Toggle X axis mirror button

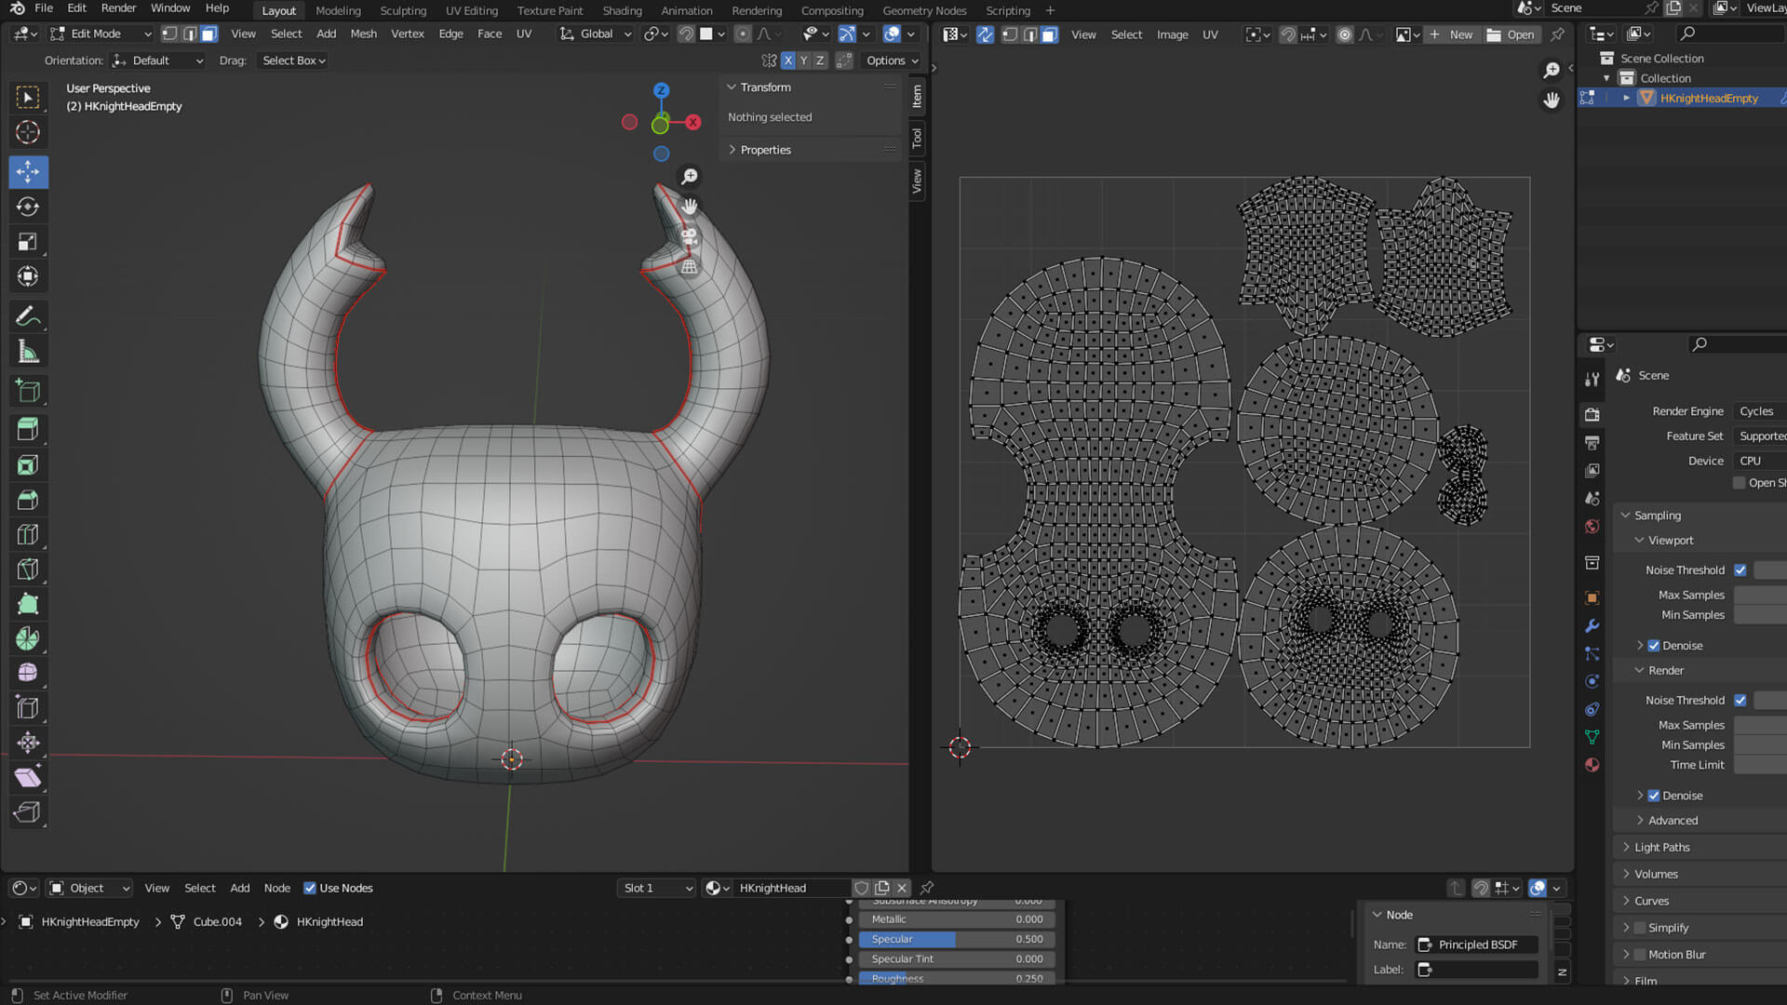(x=788, y=60)
